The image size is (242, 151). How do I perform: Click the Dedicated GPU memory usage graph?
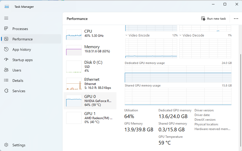(178, 74)
